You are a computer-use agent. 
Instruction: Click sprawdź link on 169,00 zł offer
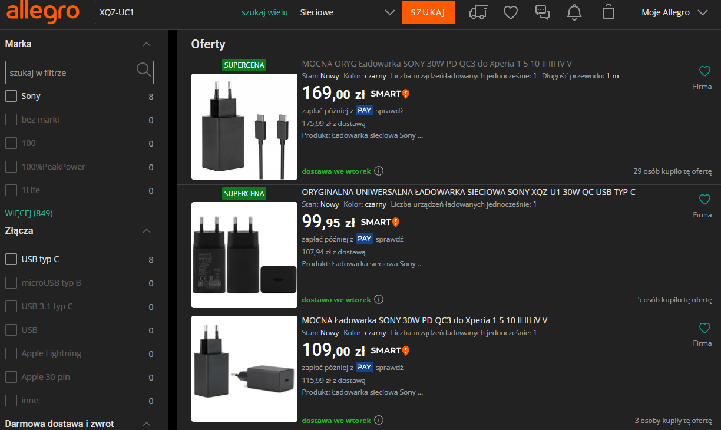[390, 110]
